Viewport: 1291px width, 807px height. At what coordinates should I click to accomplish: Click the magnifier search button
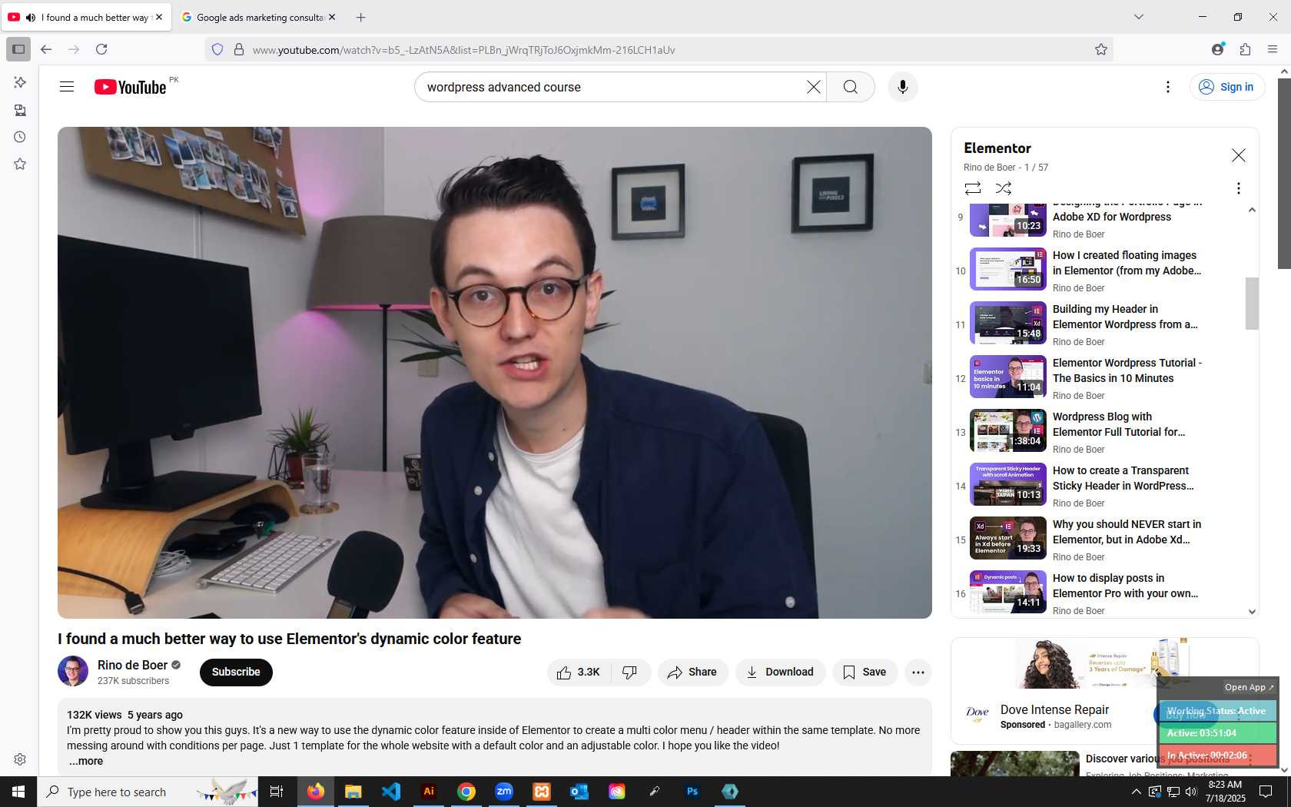(x=851, y=87)
